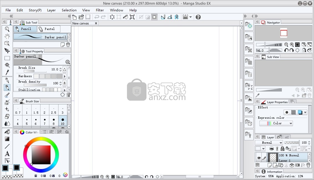Switch to the Pastel sub tool tab

49,29
